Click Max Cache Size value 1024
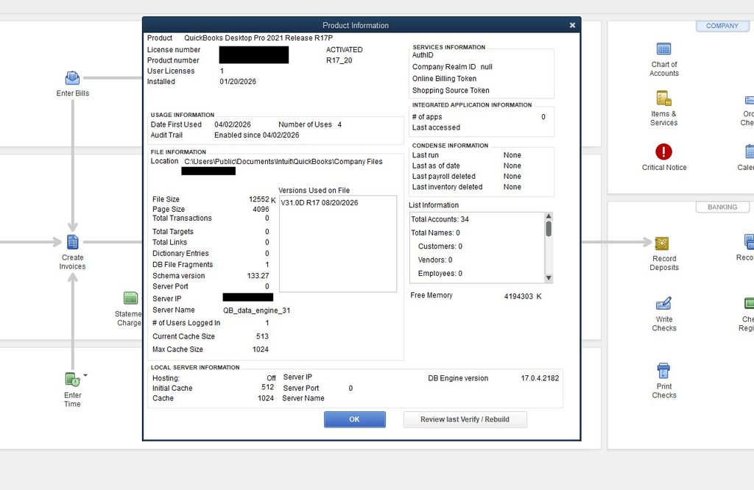The width and height of the screenshot is (754, 490). [x=260, y=349]
